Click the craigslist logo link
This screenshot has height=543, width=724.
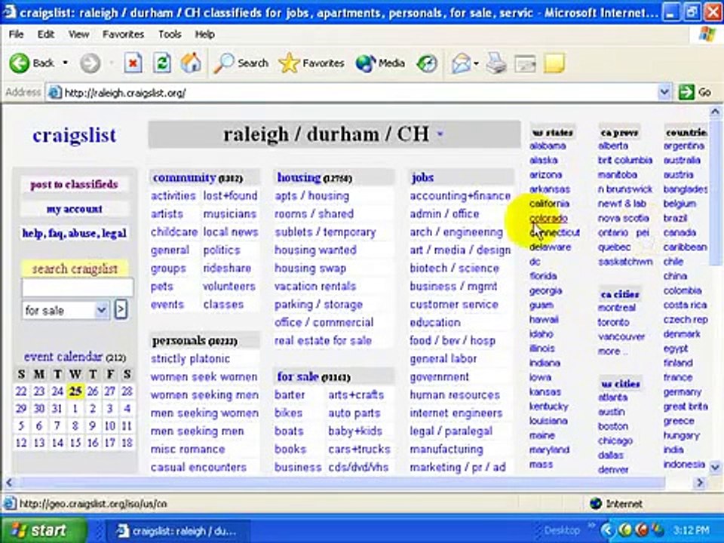[75, 135]
